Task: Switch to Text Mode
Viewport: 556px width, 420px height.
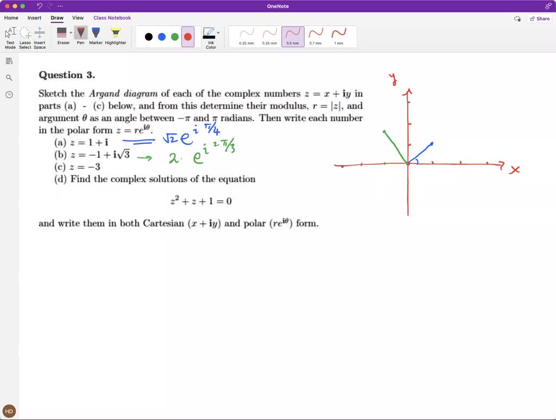Action: 10,34
